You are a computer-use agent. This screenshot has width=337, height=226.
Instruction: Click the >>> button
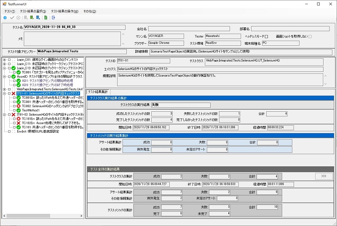click(x=324, y=176)
